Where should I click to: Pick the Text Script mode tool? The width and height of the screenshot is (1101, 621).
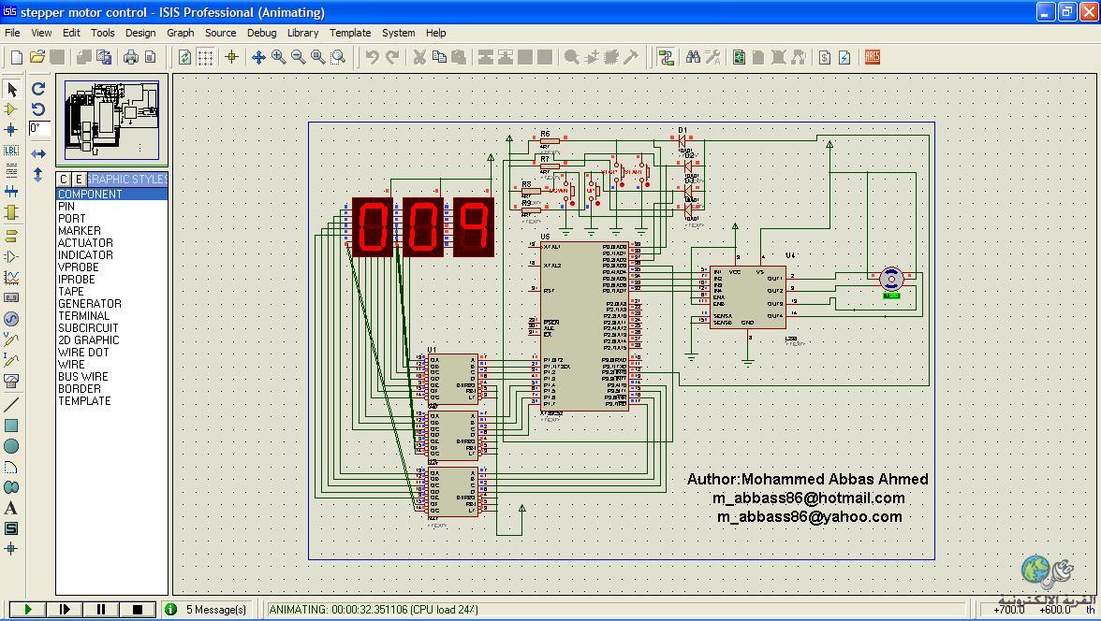pyautogui.click(x=11, y=170)
